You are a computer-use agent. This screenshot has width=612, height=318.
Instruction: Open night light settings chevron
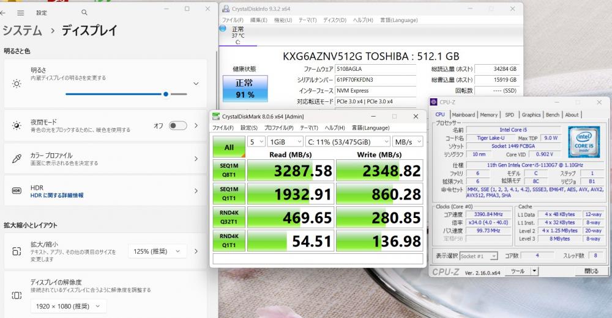tap(196, 125)
